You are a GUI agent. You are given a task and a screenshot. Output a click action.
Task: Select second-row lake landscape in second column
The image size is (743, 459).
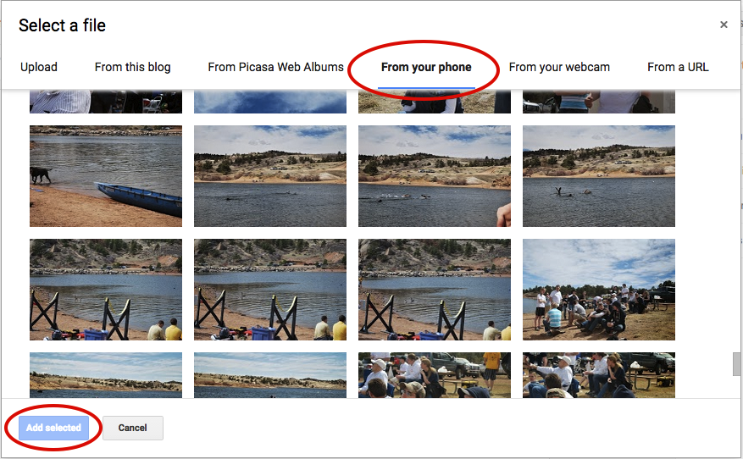coord(270,176)
